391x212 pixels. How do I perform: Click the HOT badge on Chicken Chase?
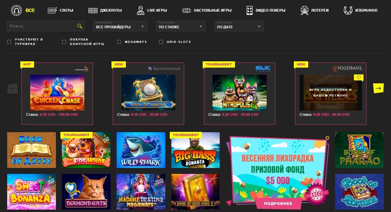click(27, 64)
